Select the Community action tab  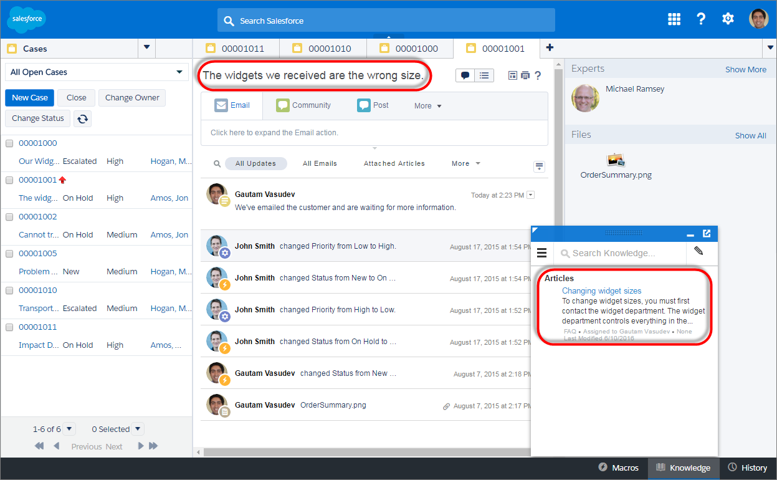click(x=303, y=105)
